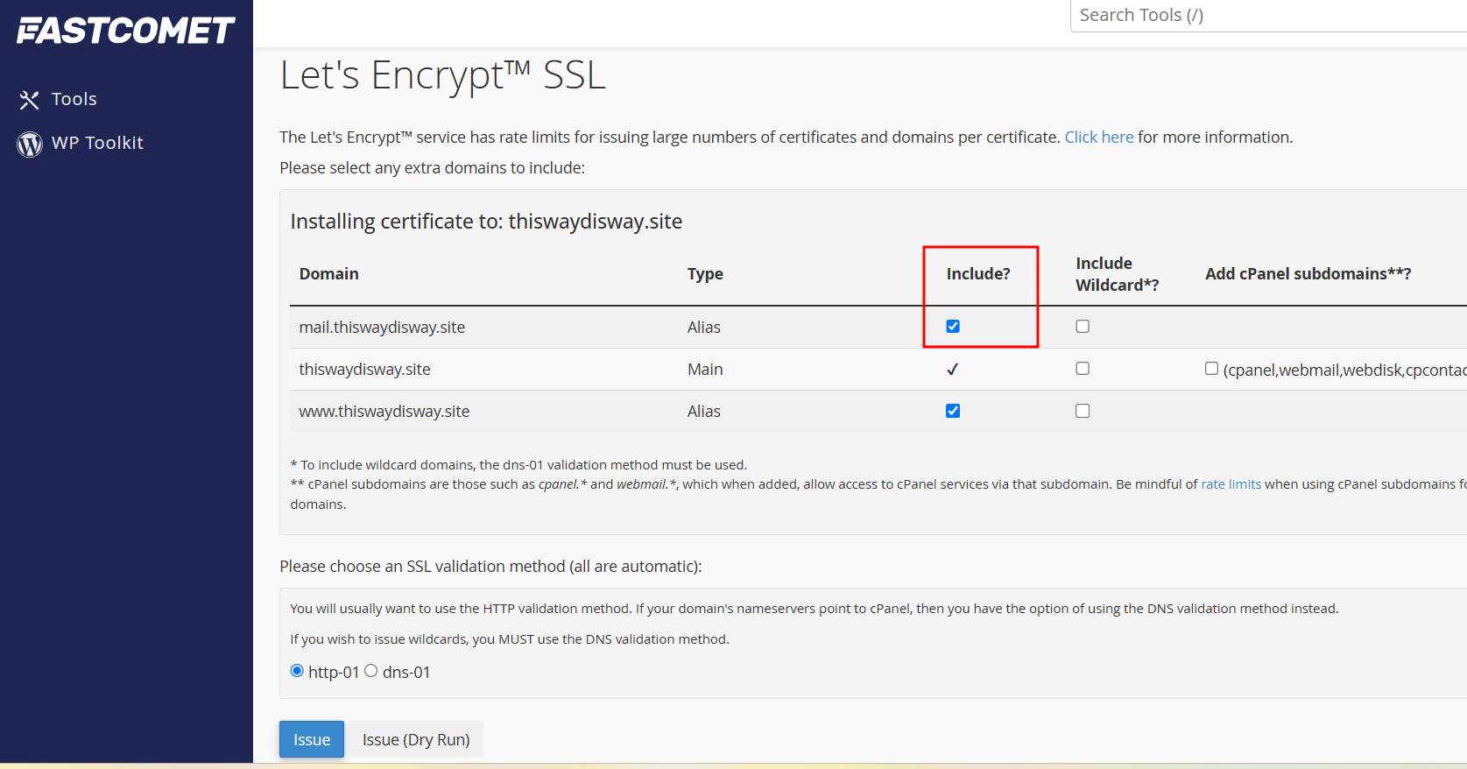This screenshot has width=1467, height=769.
Task: Click the FastComet logo
Action: pyautogui.click(x=126, y=31)
